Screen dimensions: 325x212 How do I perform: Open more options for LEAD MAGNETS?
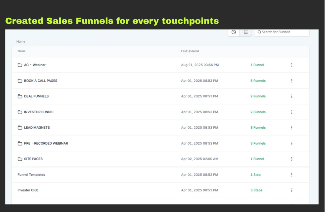(x=292, y=128)
